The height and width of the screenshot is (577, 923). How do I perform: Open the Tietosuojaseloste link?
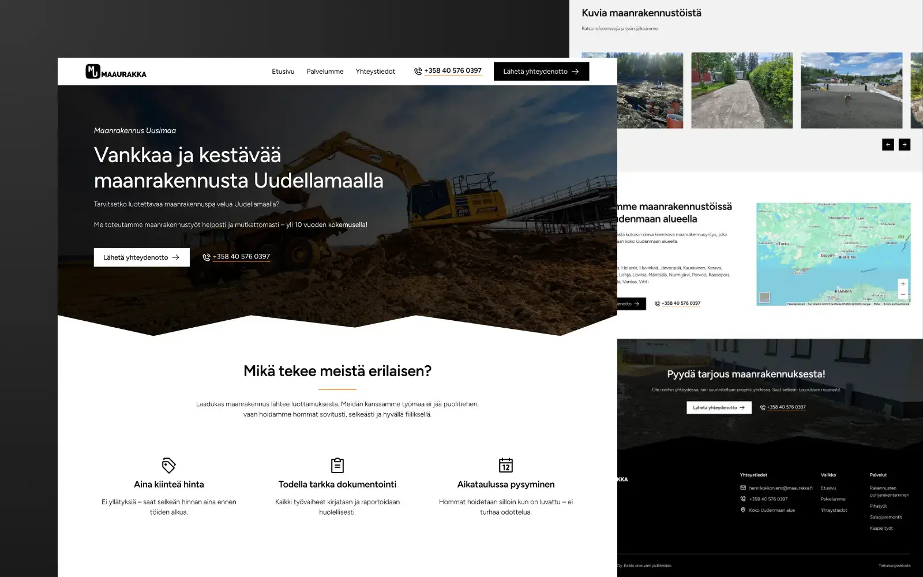(x=895, y=566)
